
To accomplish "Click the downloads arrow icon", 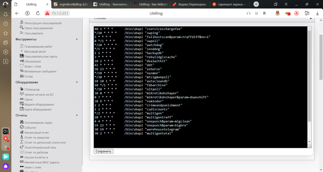I will [x=317, y=13].
